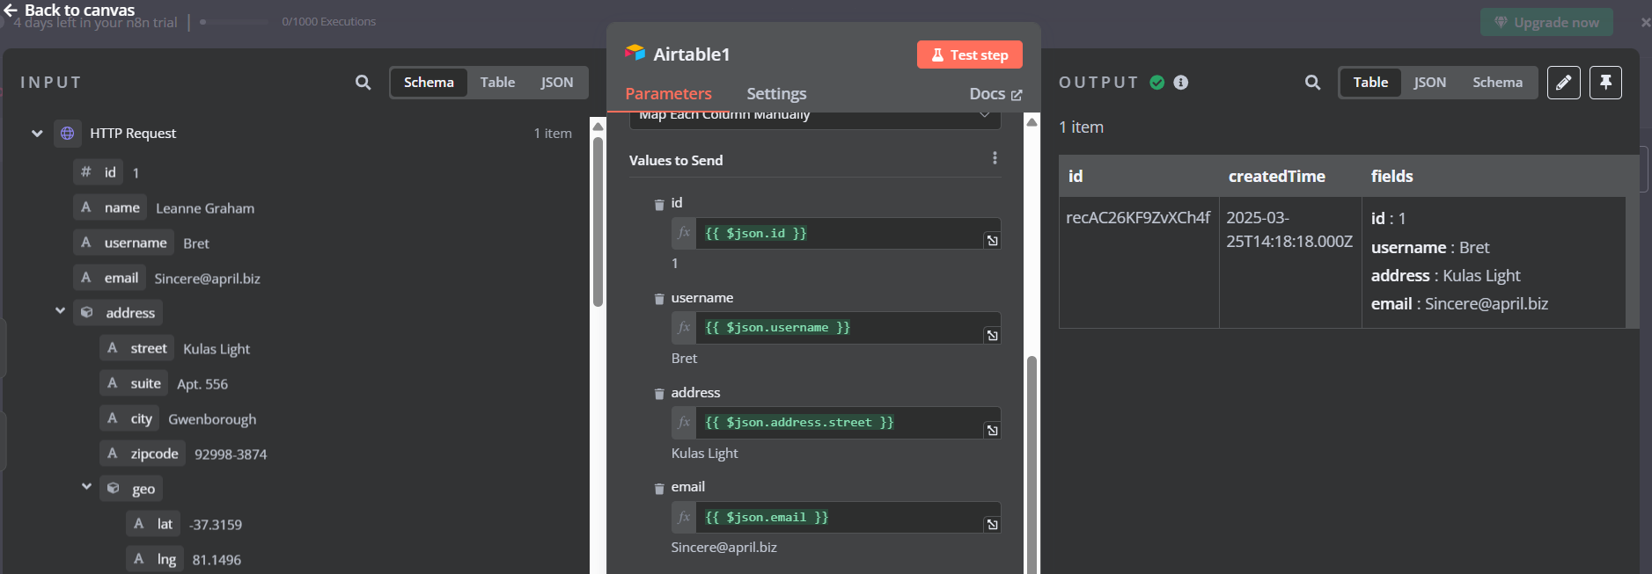Click the pencil edit output icon

coord(1563,83)
